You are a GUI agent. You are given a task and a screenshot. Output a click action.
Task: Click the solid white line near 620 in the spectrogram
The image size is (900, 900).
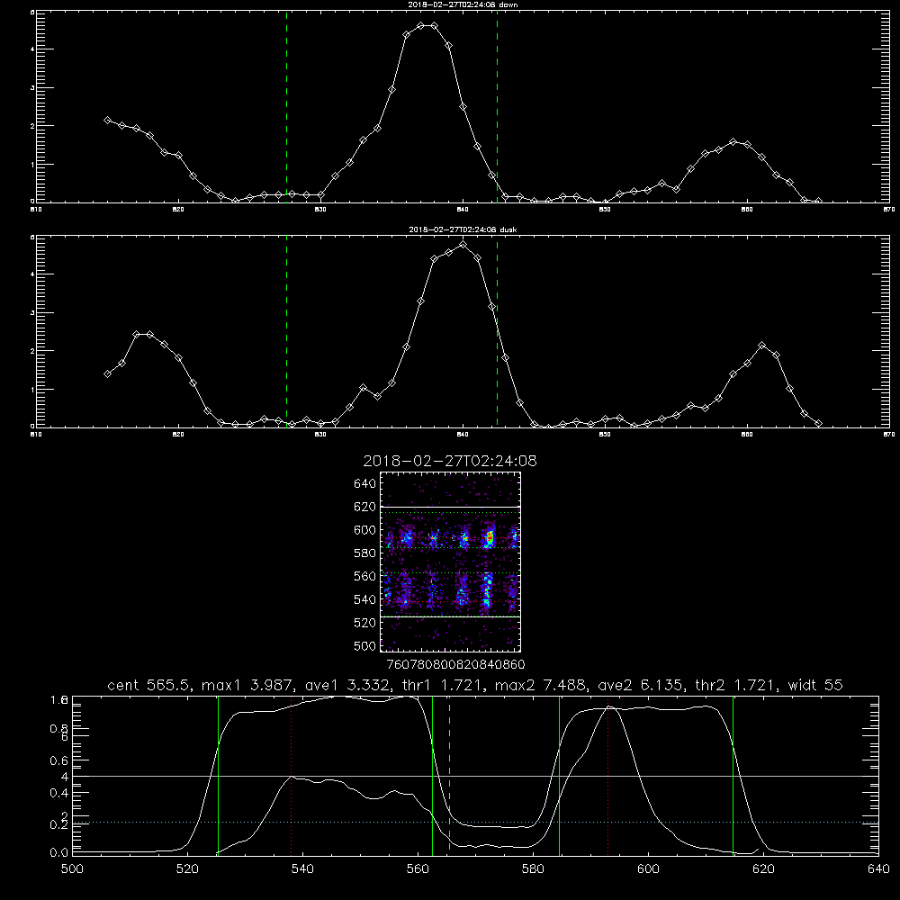coord(451,507)
